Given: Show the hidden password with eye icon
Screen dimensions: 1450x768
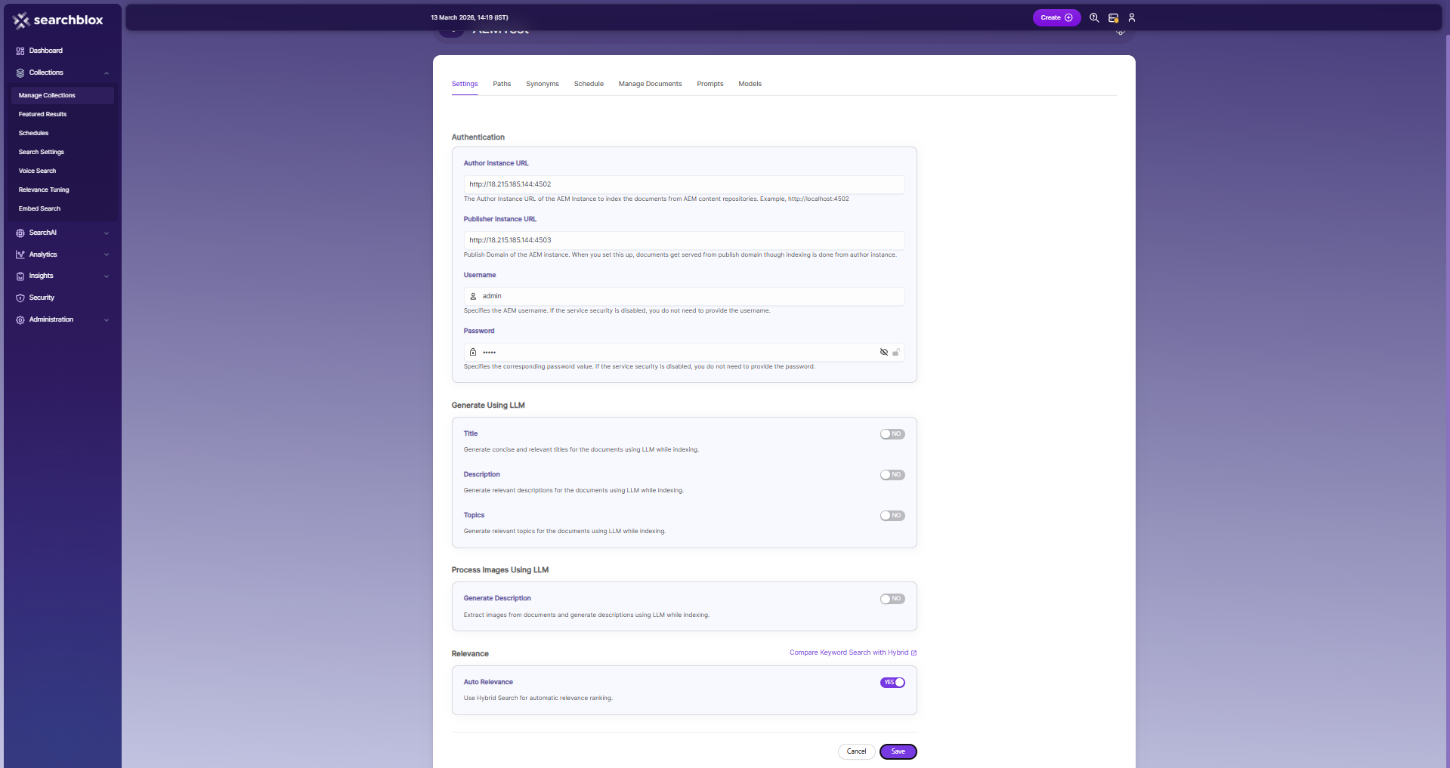Looking at the screenshot, I should [884, 353].
